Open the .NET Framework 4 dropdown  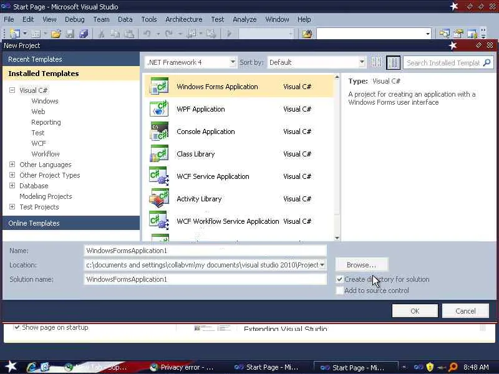(233, 62)
